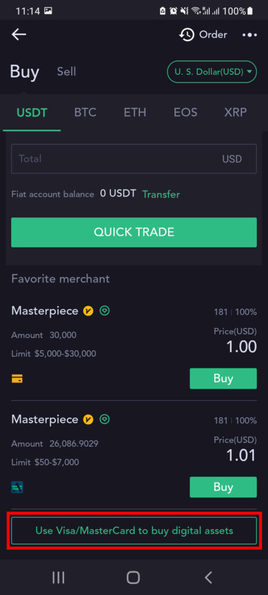Tap second Masterpiece green shield icon

105,420
